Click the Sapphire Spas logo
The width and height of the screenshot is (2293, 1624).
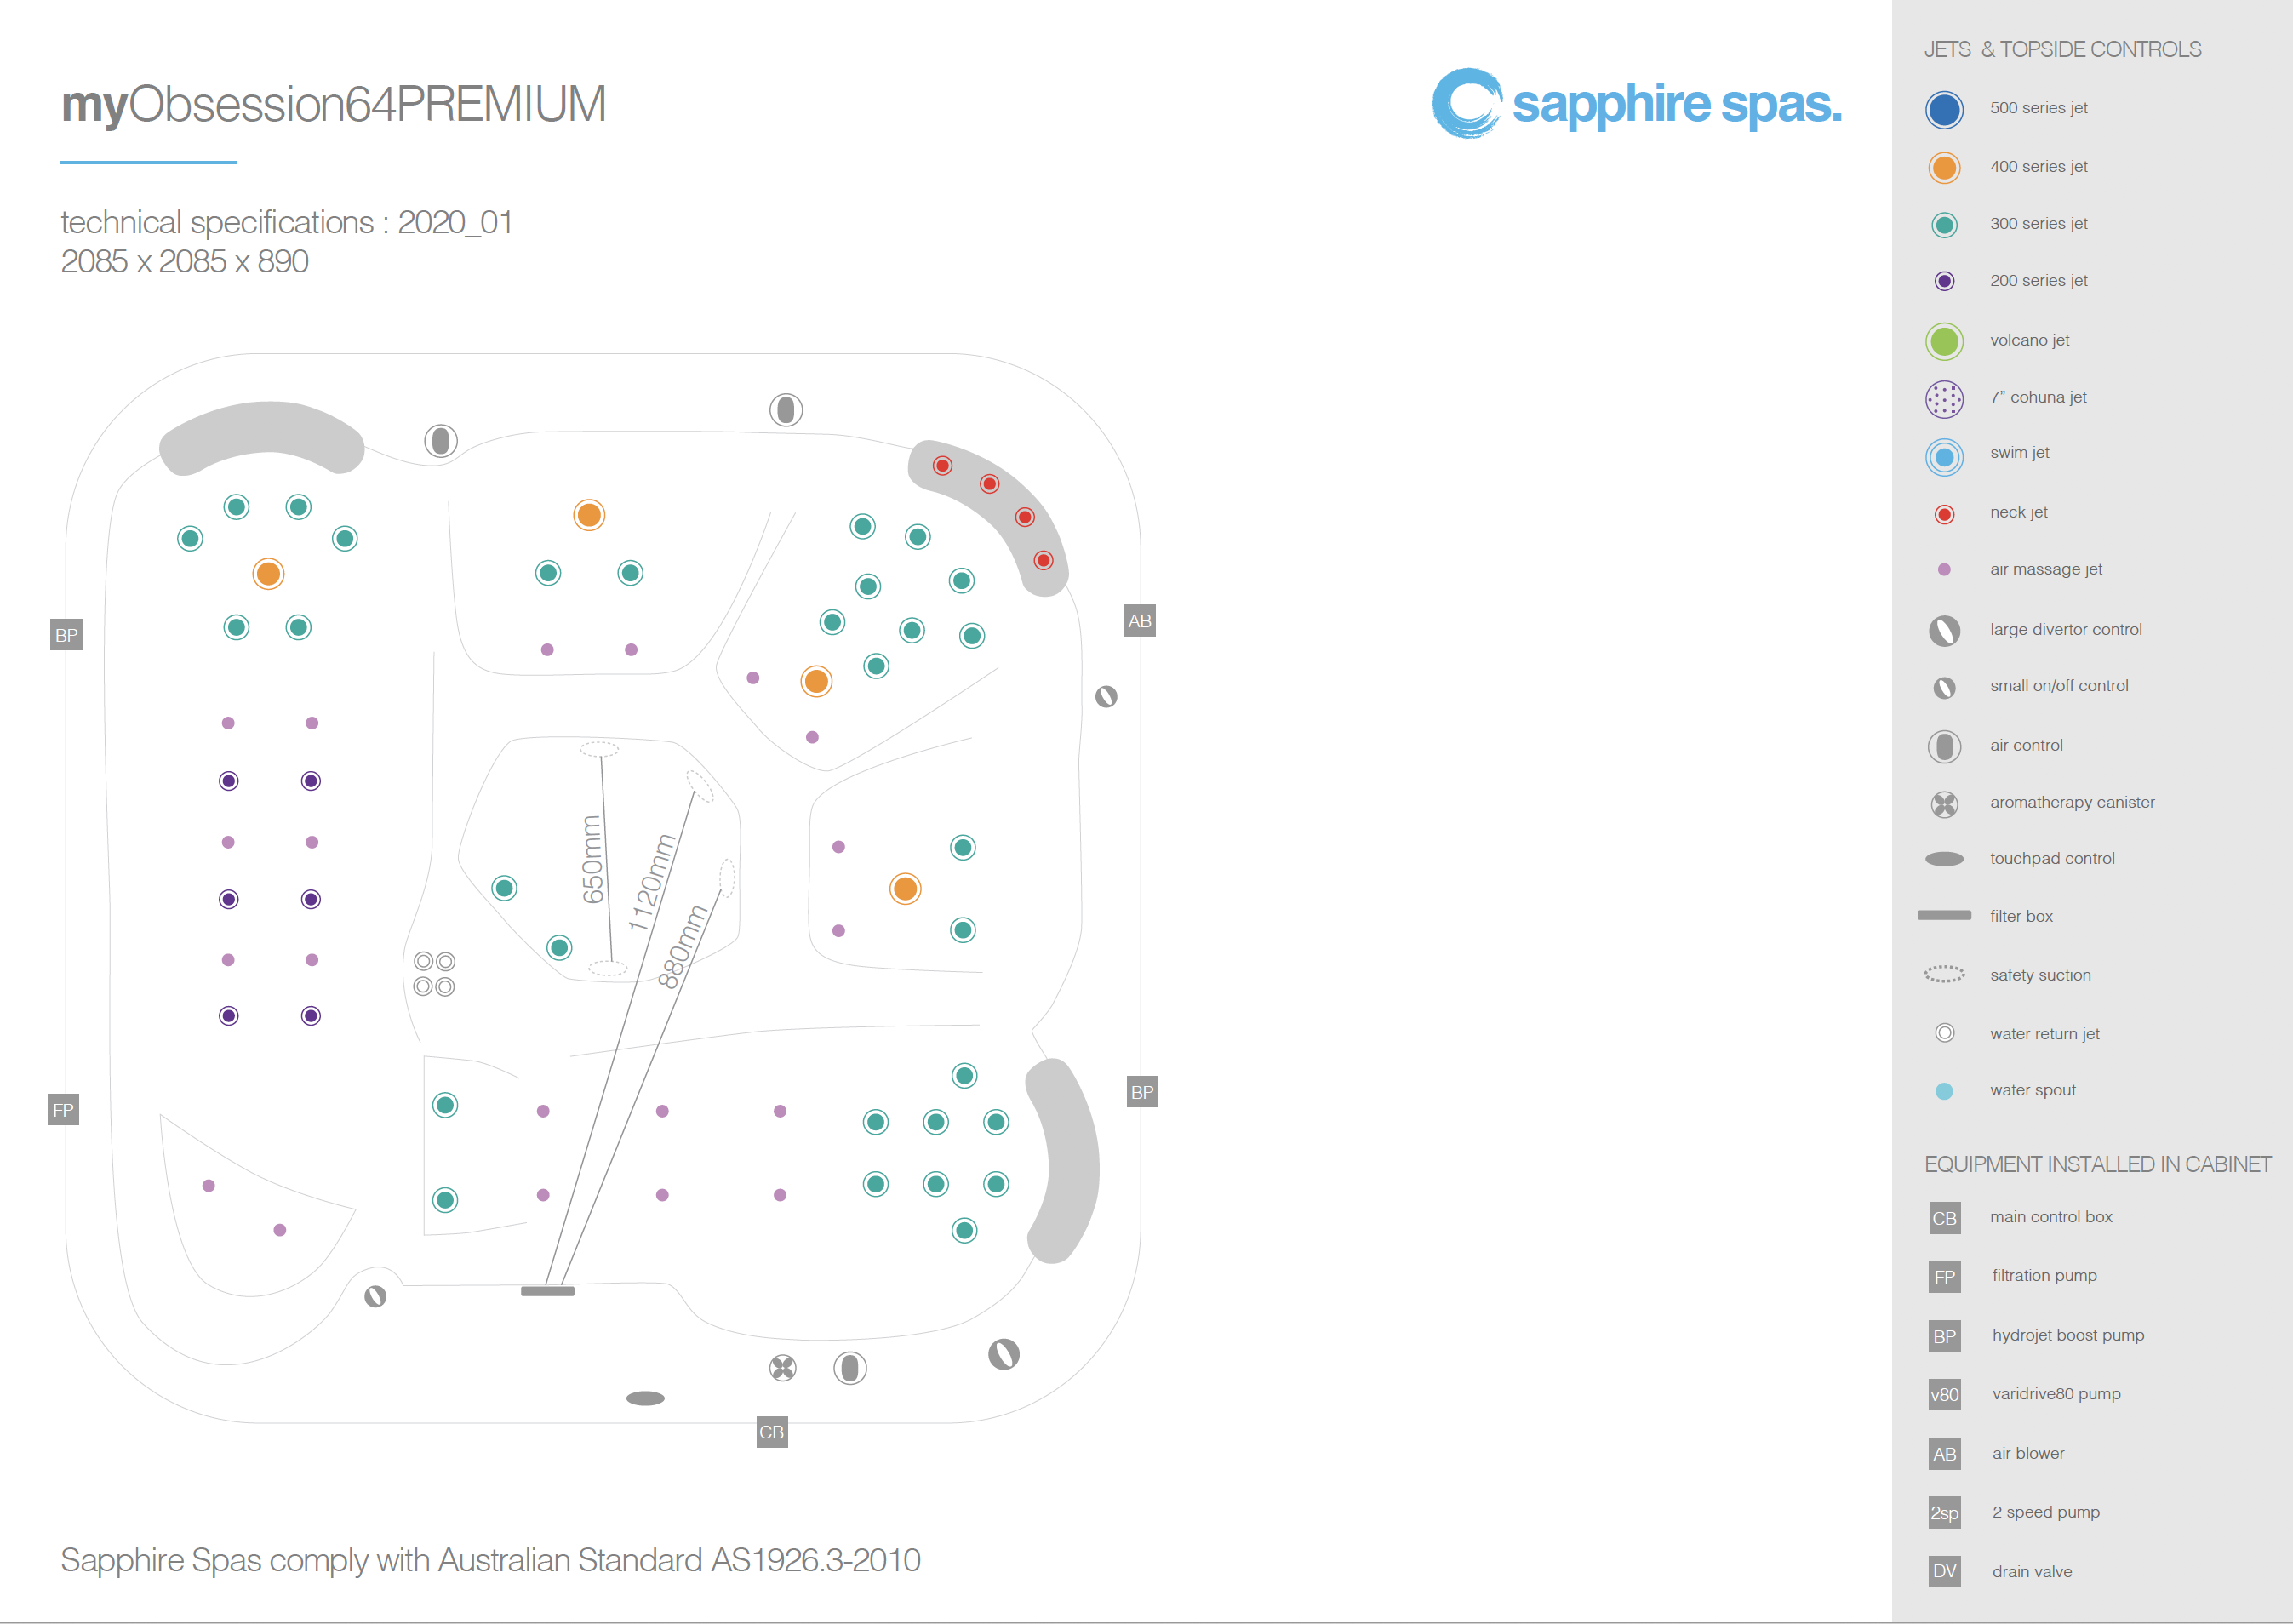(1635, 104)
